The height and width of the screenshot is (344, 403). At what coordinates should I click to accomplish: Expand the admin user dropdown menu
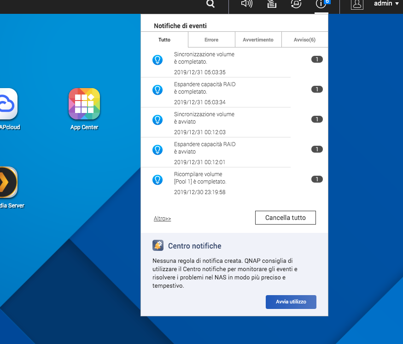(386, 4)
